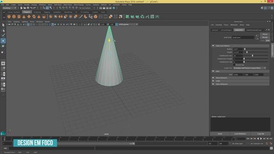Open animation preferences icon near range slider
This screenshot has height=154, width=274.
pyautogui.click(x=271, y=144)
